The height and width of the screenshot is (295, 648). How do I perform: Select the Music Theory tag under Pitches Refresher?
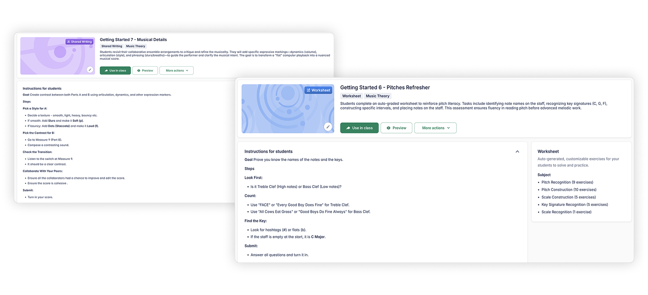tap(377, 96)
